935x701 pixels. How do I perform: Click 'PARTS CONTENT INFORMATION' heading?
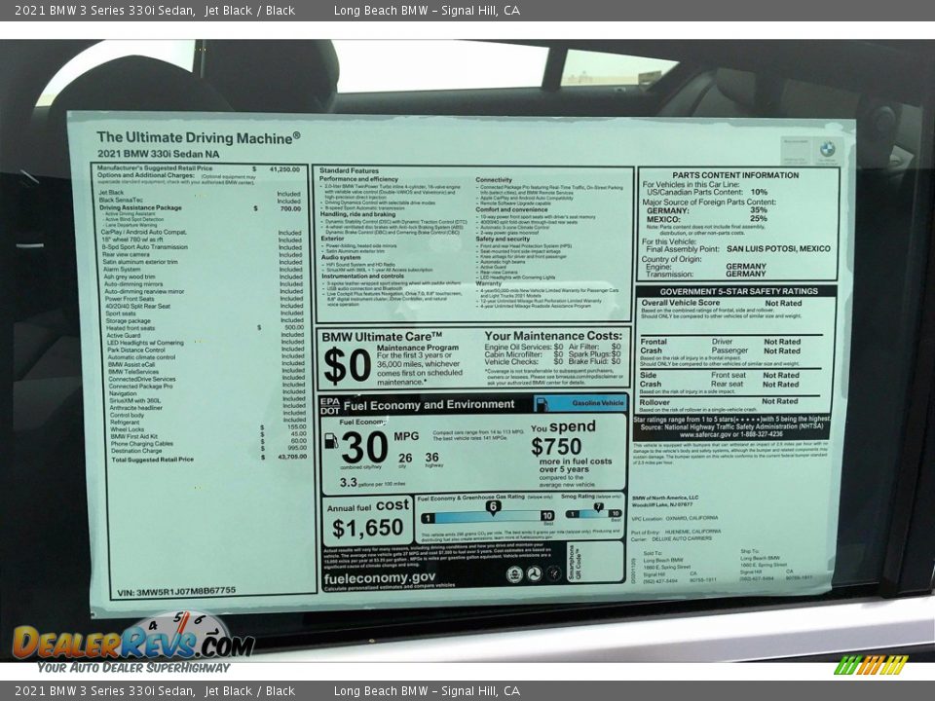click(735, 175)
